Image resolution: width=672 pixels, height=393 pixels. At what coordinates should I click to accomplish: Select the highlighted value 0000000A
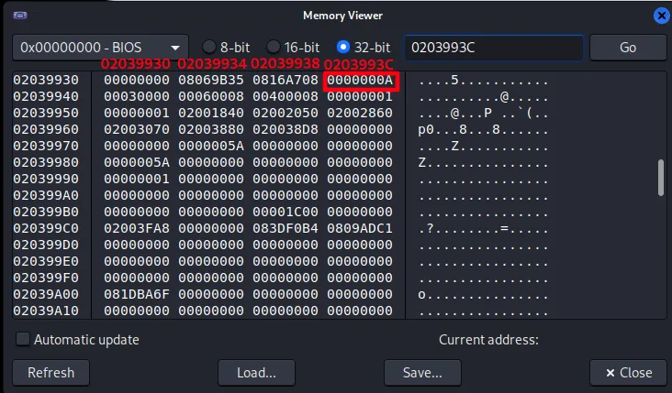361,81
